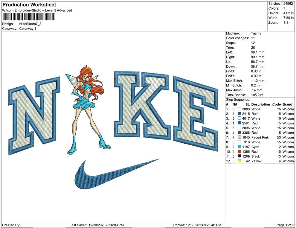Select the Cyan swatch in stop 9

(239, 147)
